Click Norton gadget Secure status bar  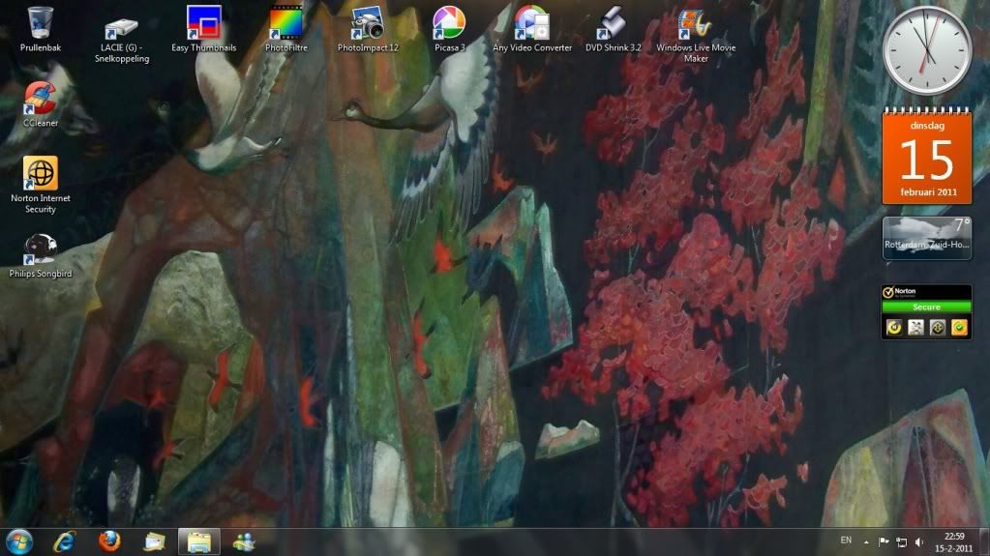click(926, 307)
